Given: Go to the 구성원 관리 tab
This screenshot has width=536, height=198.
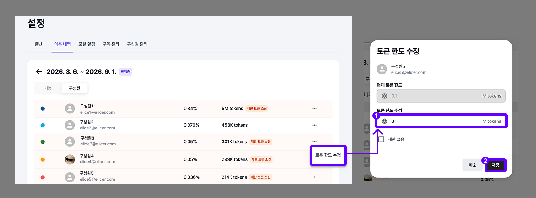Looking at the screenshot, I should [x=137, y=44].
